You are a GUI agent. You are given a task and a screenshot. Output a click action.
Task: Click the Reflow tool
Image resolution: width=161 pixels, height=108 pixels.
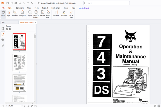pos(43,13)
